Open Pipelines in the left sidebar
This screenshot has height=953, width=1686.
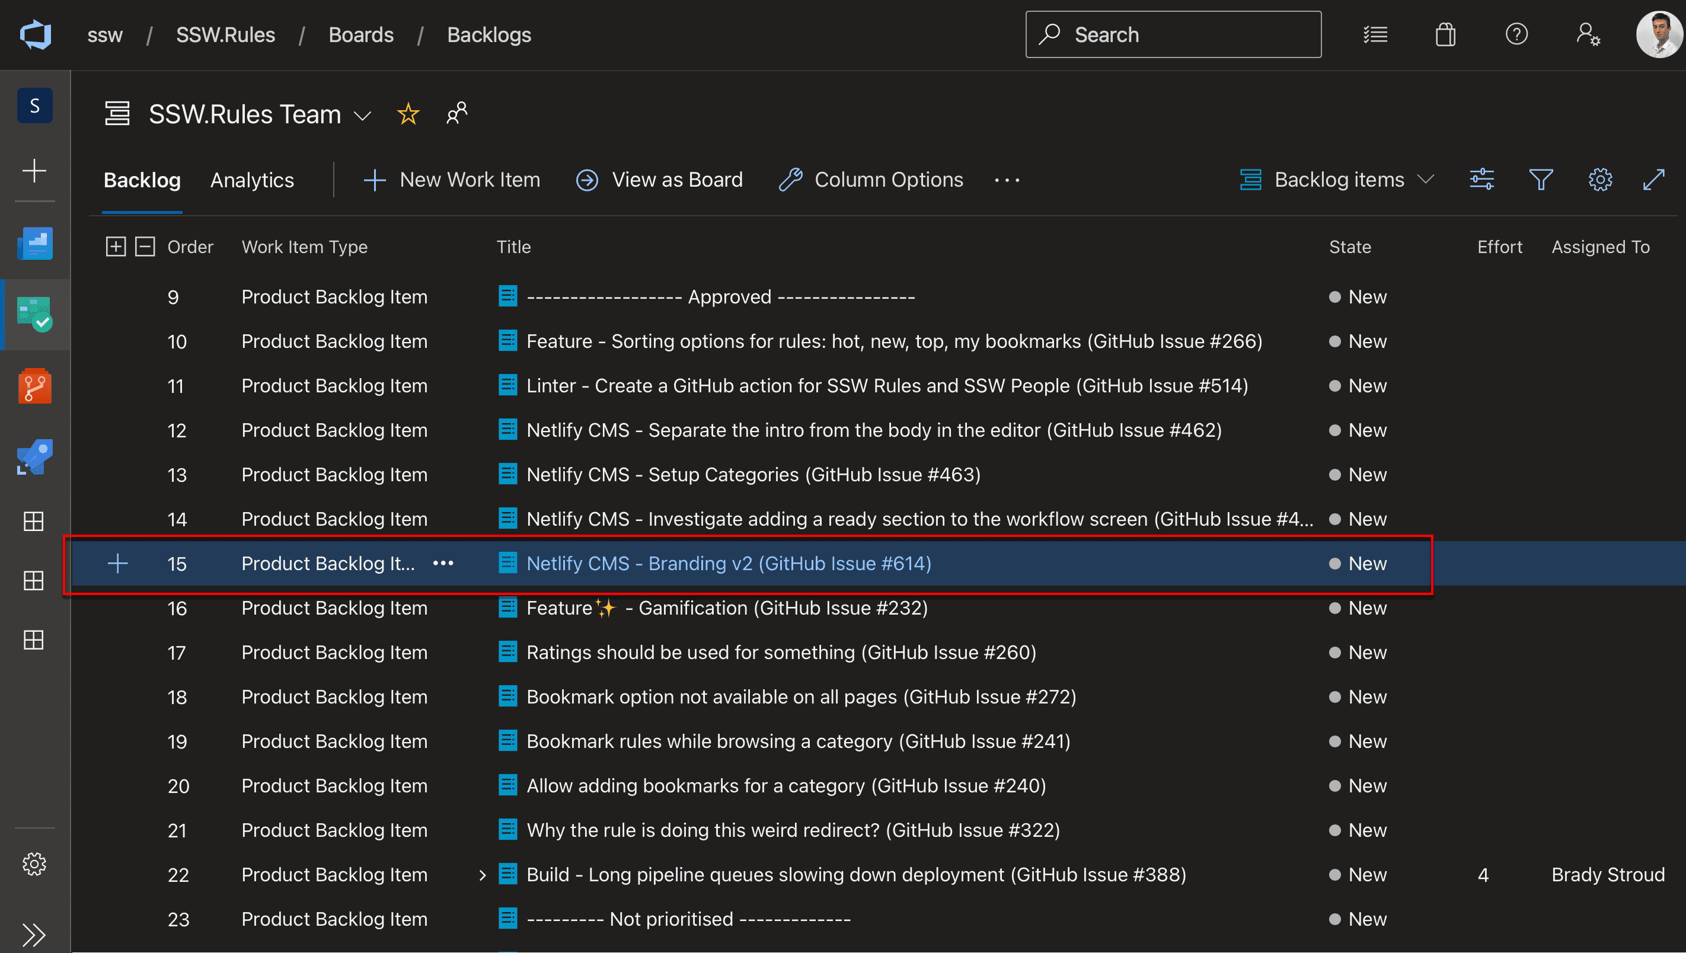pyautogui.click(x=35, y=456)
